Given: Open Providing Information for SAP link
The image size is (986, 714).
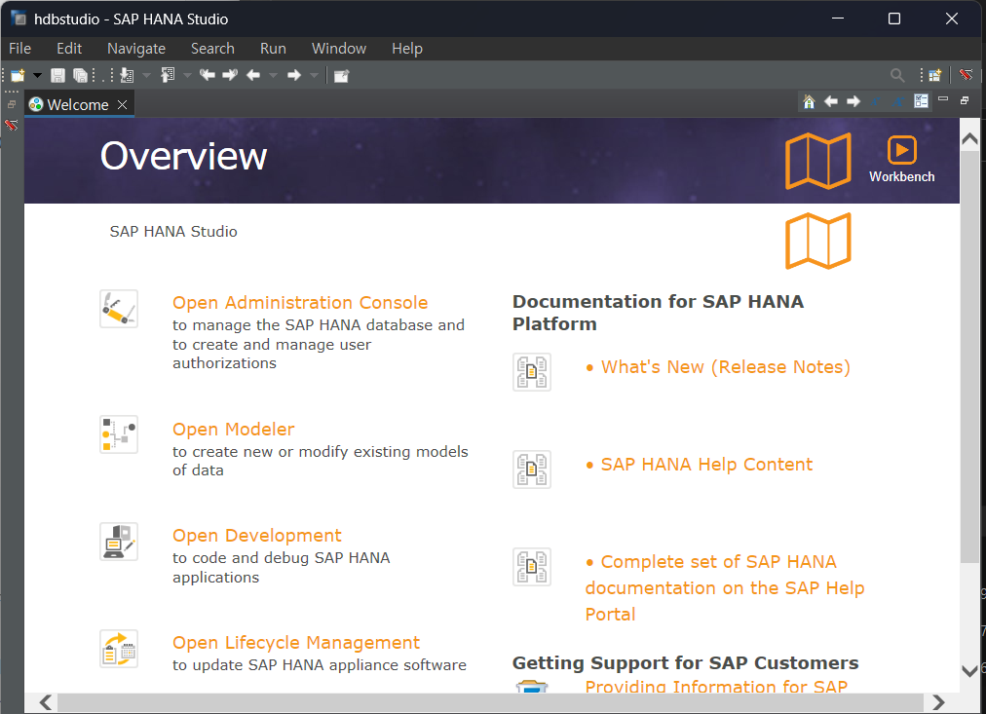Looking at the screenshot, I should click(x=716, y=686).
